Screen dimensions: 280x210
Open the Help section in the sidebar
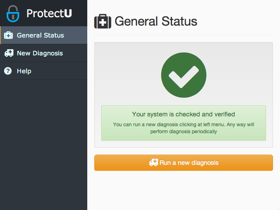tap(24, 71)
